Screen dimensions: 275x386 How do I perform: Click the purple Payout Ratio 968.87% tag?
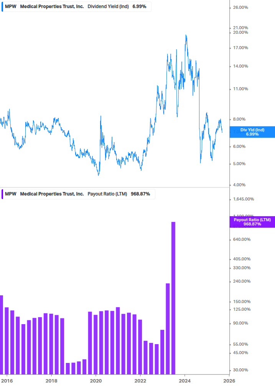coord(252,222)
